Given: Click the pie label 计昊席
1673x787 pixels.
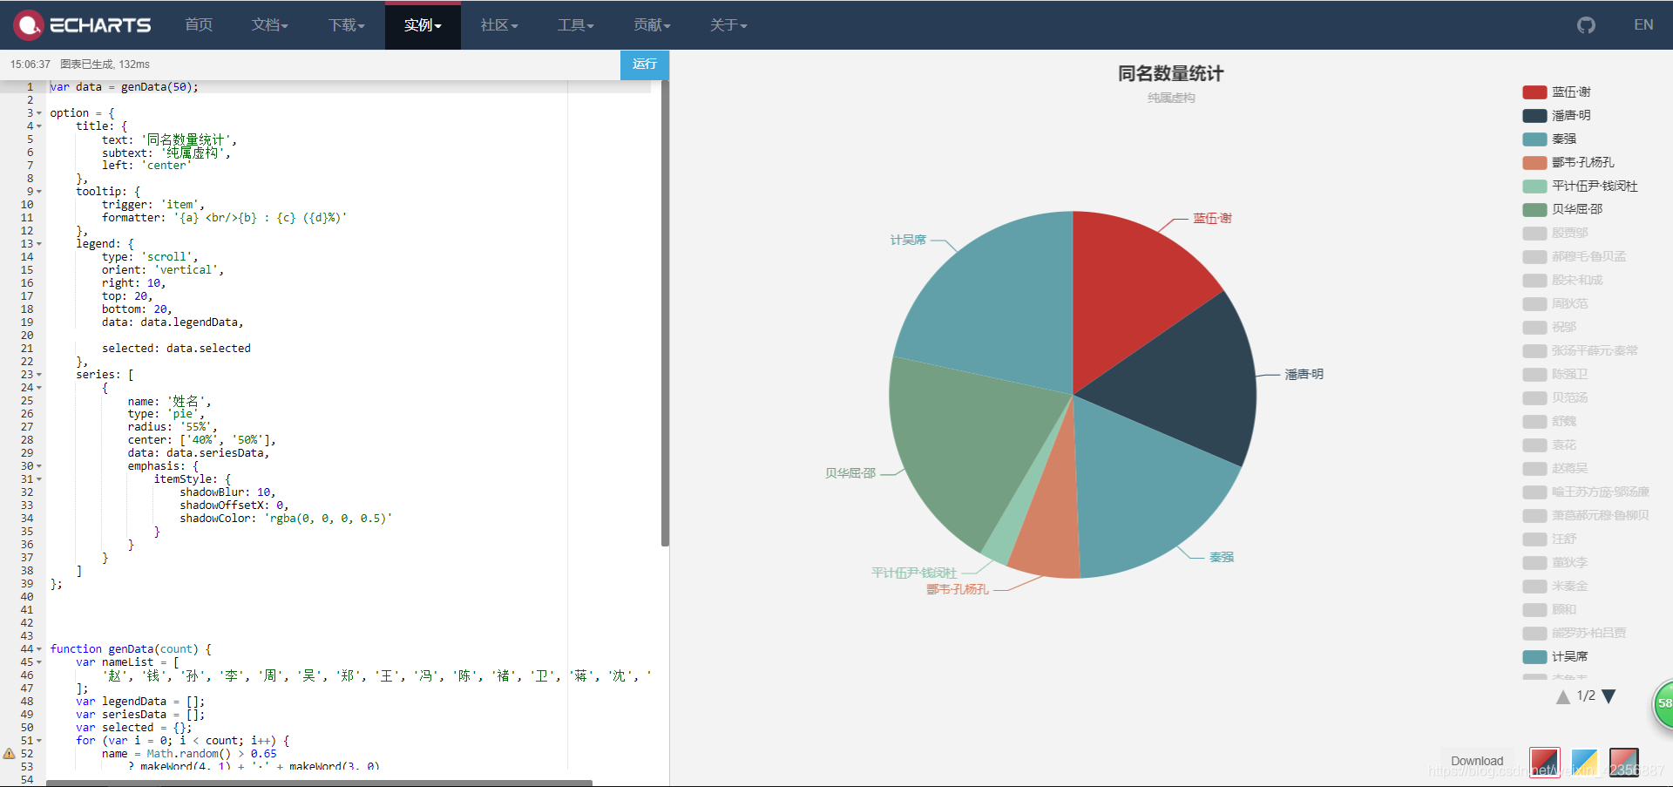Looking at the screenshot, I should 908,240.
